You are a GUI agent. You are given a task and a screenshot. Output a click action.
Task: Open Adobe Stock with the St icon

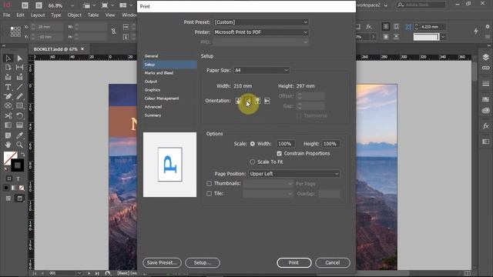click(39, 5)
